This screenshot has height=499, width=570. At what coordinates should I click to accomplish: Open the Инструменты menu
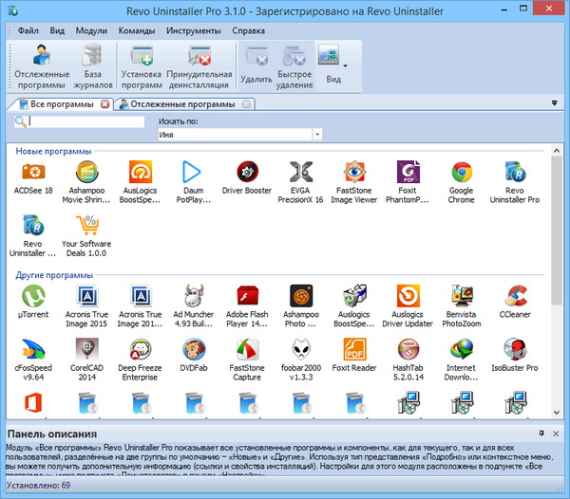tap(192, 30)
